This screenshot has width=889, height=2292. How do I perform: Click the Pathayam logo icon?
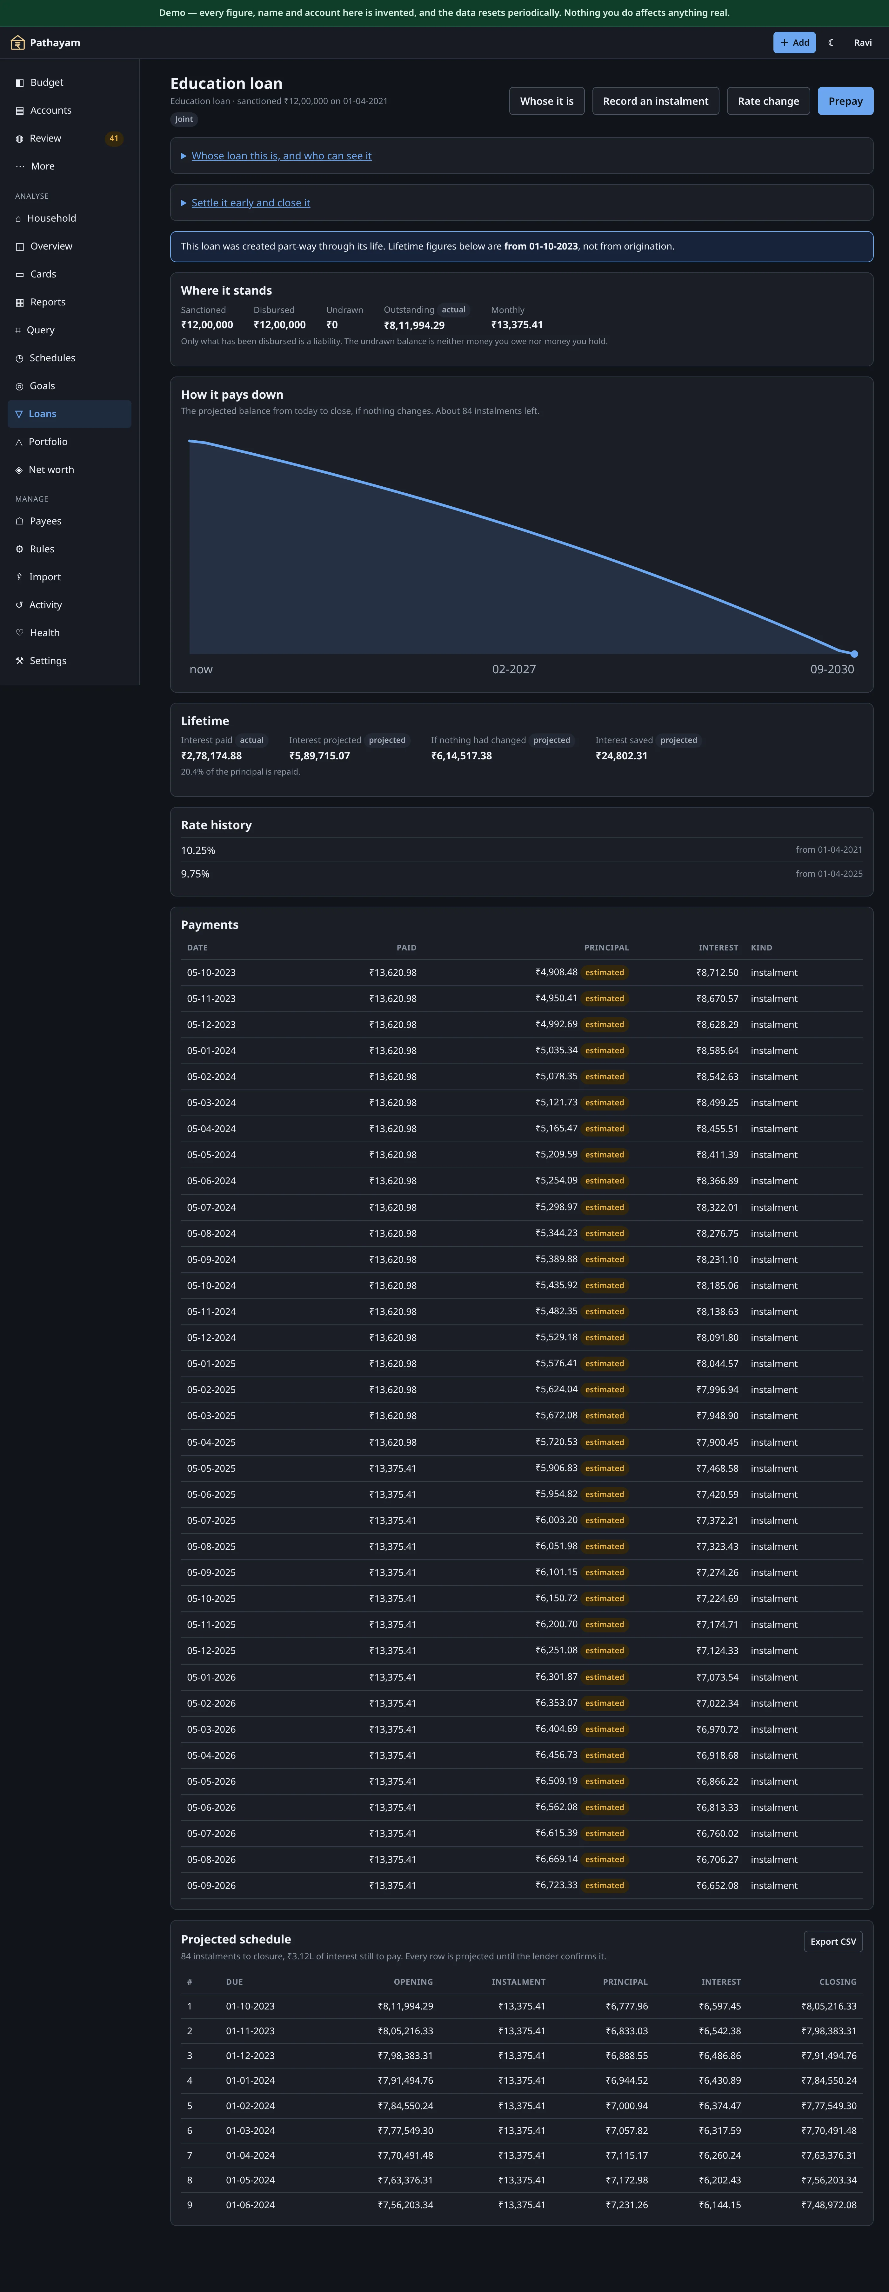click(x=18, y=43)
